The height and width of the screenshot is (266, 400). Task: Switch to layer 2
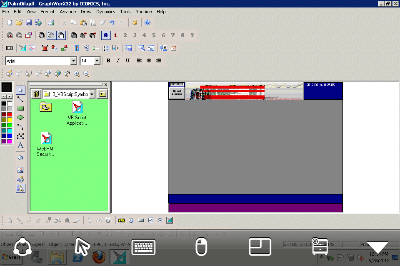pyautogui.click(x=125, y=35)
